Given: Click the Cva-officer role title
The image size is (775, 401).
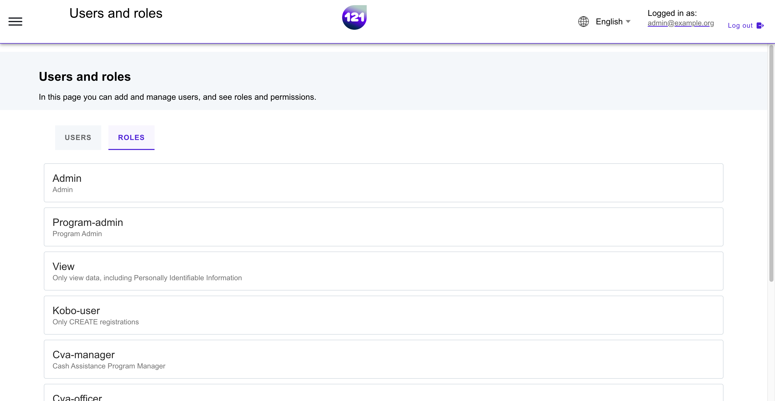Looking at the screenshot, I should [x=77, y=397].
